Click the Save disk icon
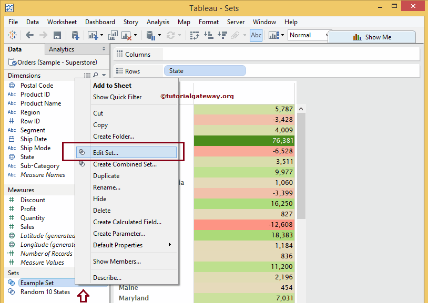This screenshot has height=303, width=428. click(x=57, y=36)
